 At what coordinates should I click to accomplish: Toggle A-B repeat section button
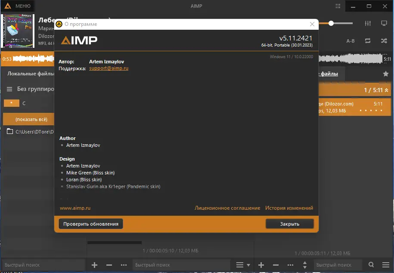coord(350,41)
